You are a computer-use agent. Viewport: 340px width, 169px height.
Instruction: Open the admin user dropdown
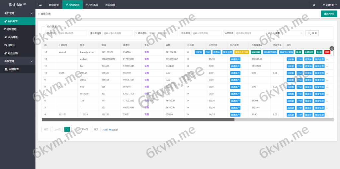(329, 5)
